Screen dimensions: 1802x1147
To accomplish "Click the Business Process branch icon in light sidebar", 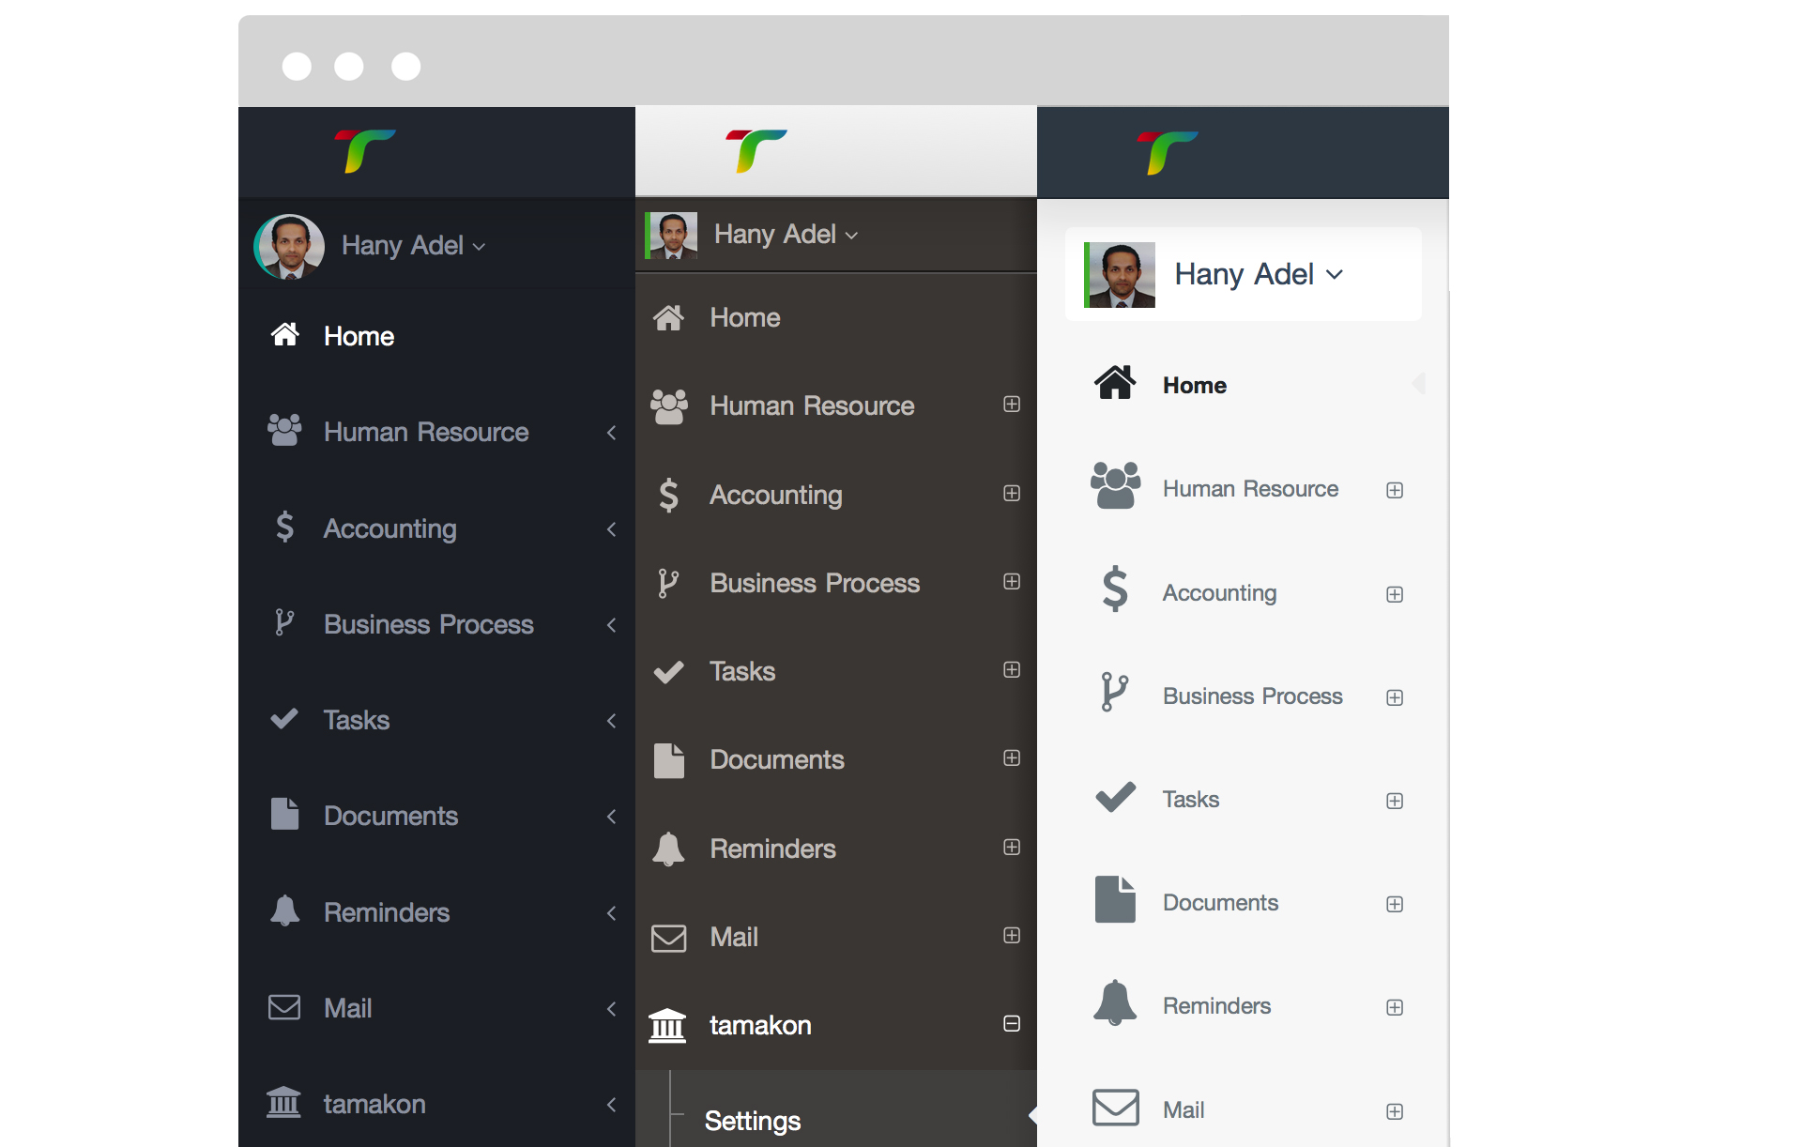I will pyautogui.click(x=1115, y=693).
